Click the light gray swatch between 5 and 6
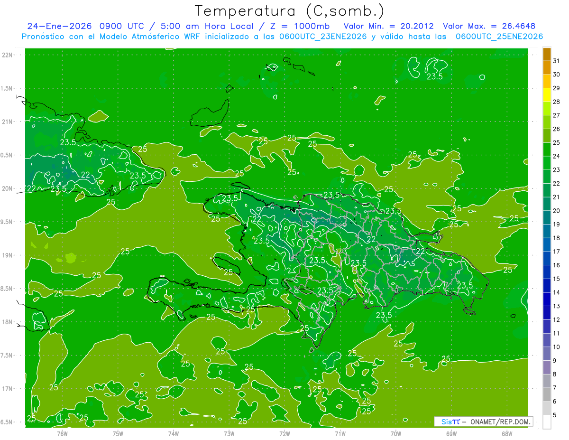The height and width of the screenshot is (440, 569). [547, 408]
